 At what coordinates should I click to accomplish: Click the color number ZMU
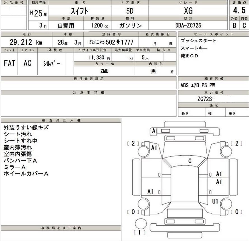click(104, 71)
